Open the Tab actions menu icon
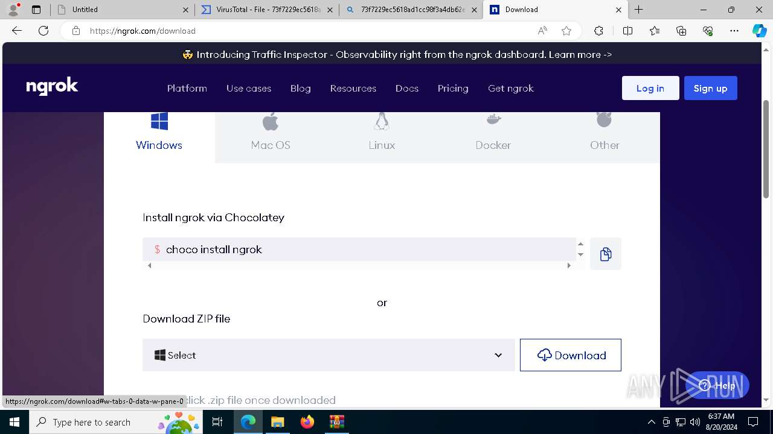This screenshot has width=773, height=434. pyautogui.click(x=36, y=10)
